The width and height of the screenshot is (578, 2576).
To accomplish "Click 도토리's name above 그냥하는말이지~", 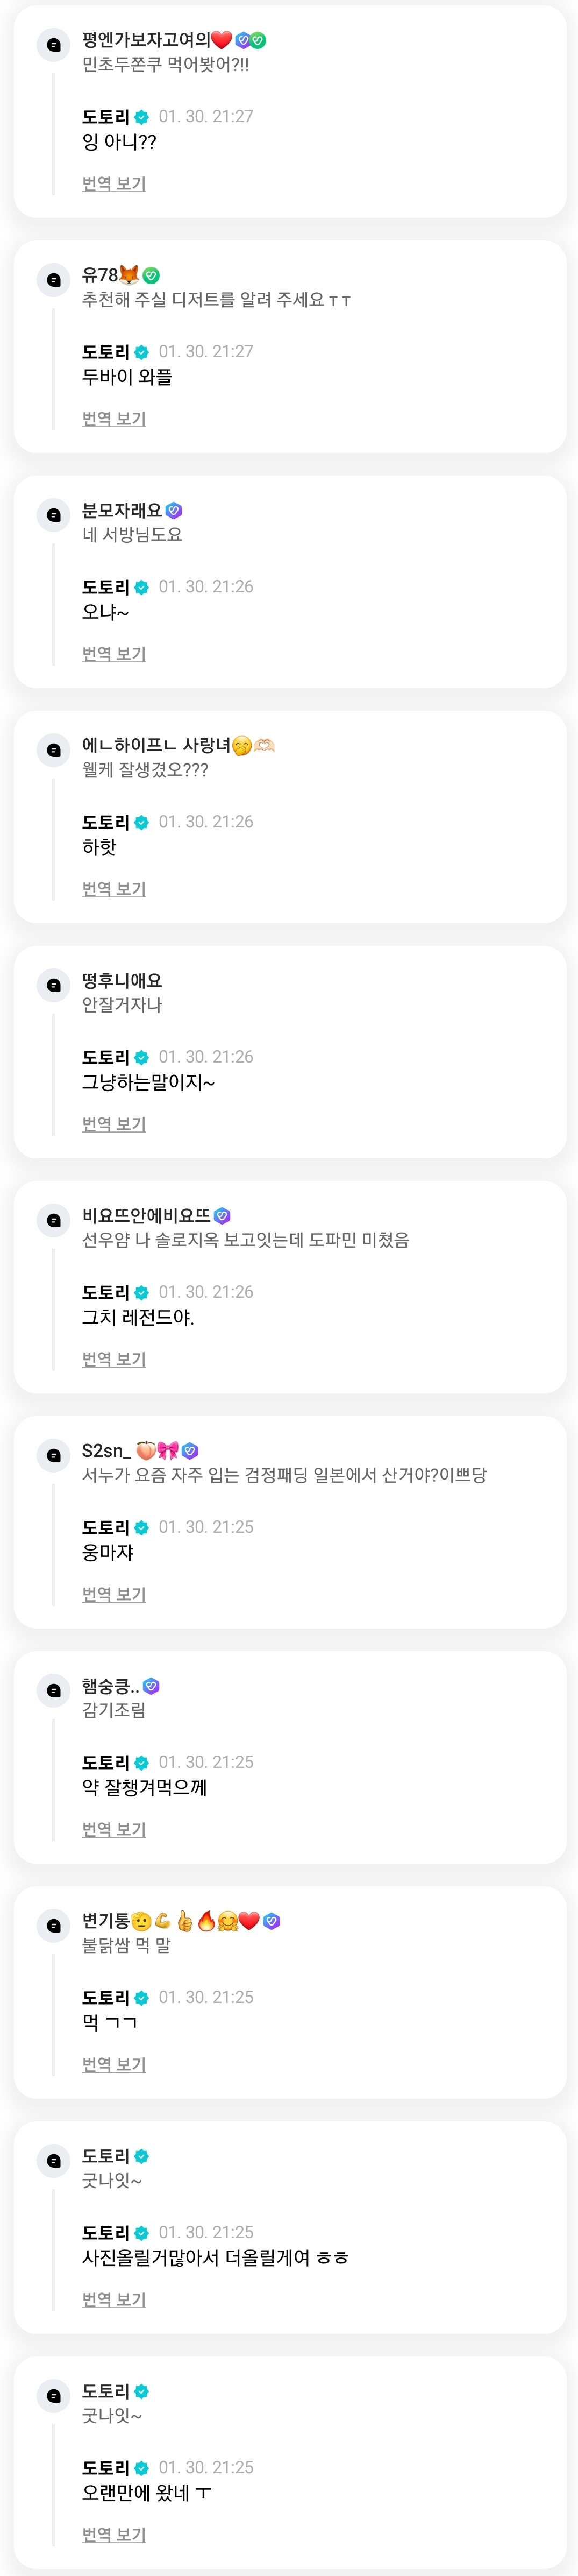I will coord(105,1057).
